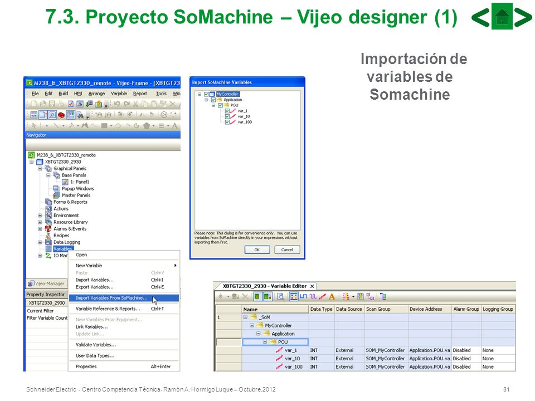Open the Variable menu
The height and width of the screenshot is (401, 535).
tap(119, 94)
